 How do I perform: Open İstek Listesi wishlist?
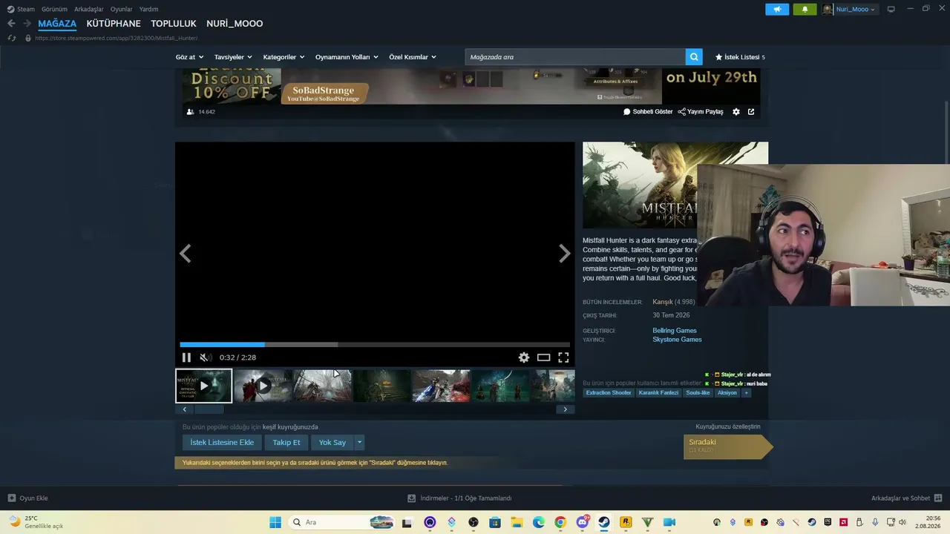[740, 57]
